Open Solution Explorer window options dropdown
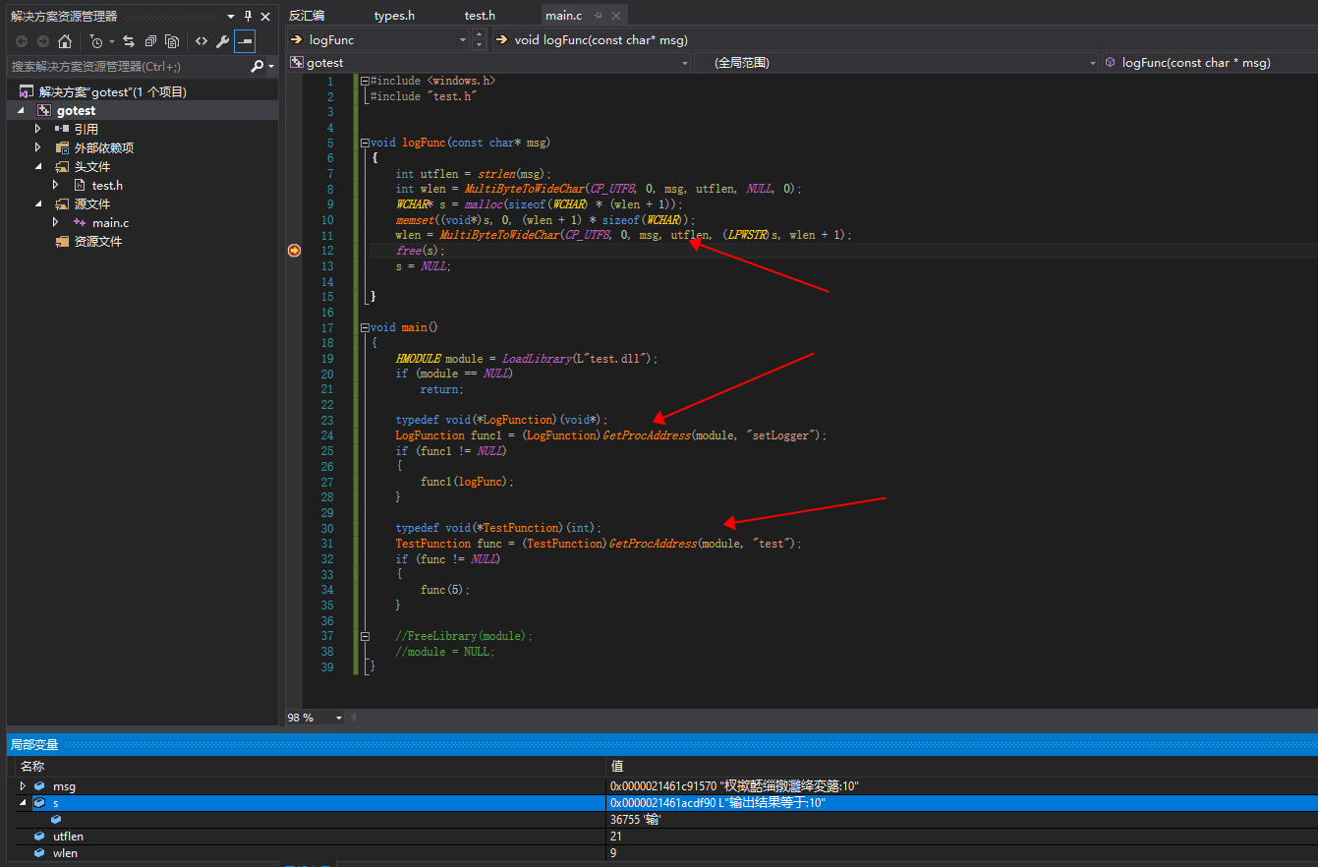This screenshot has height=867, width=1318. coord(231,16)
